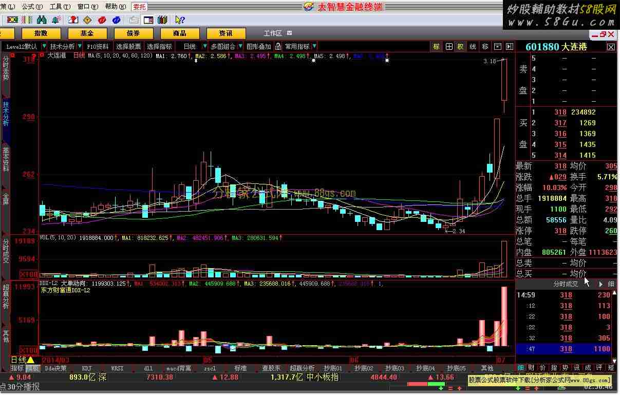This screenshot has width=620, height=395.
Task: Click the 选择股票 toolbar button
Action: [x=128, y=46]
